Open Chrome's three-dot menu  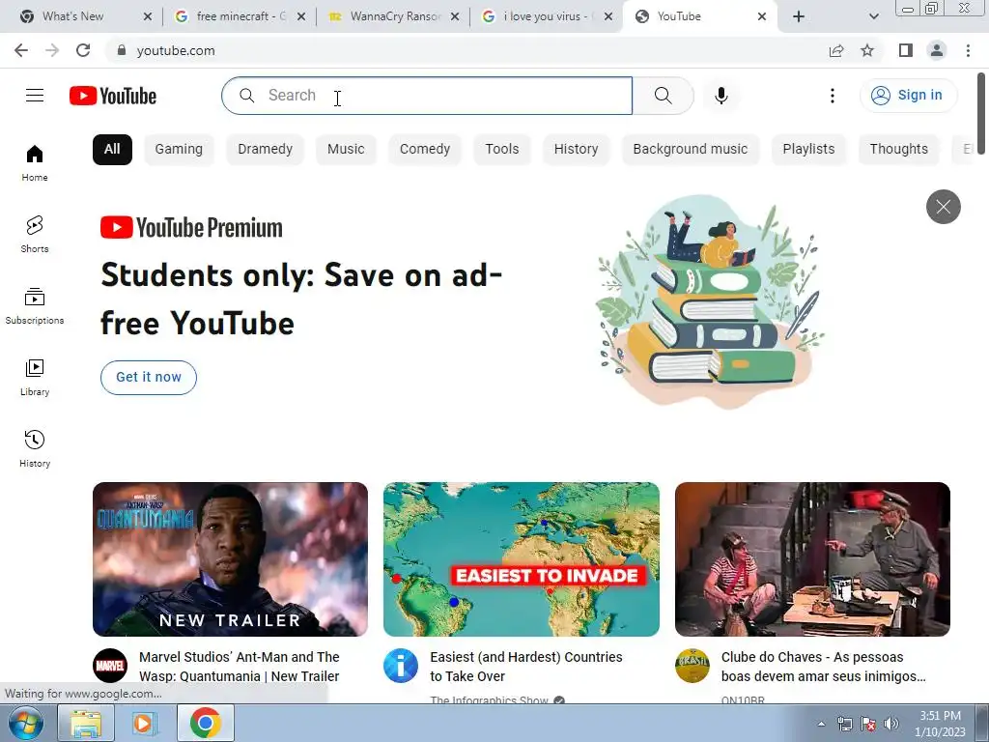pyautogui.click(x=968, y=50)
